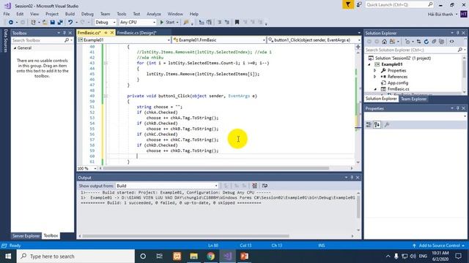469x263 pixels.
Task: Toggle auto-hide pin on the Properties panel
Action: 457,108
